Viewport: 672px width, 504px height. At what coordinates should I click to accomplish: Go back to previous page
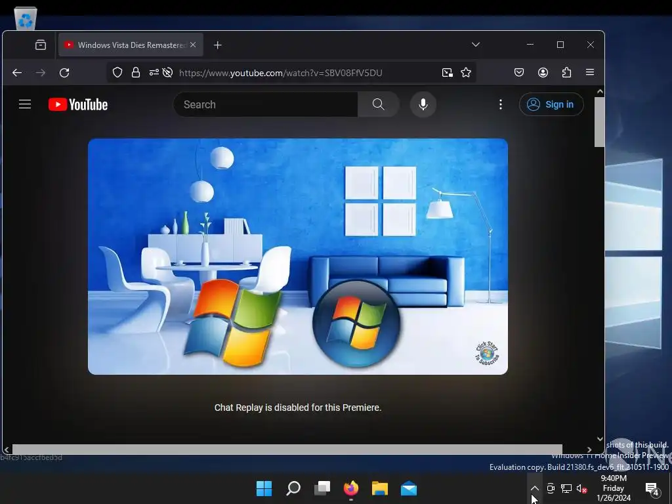click(17, 73)
